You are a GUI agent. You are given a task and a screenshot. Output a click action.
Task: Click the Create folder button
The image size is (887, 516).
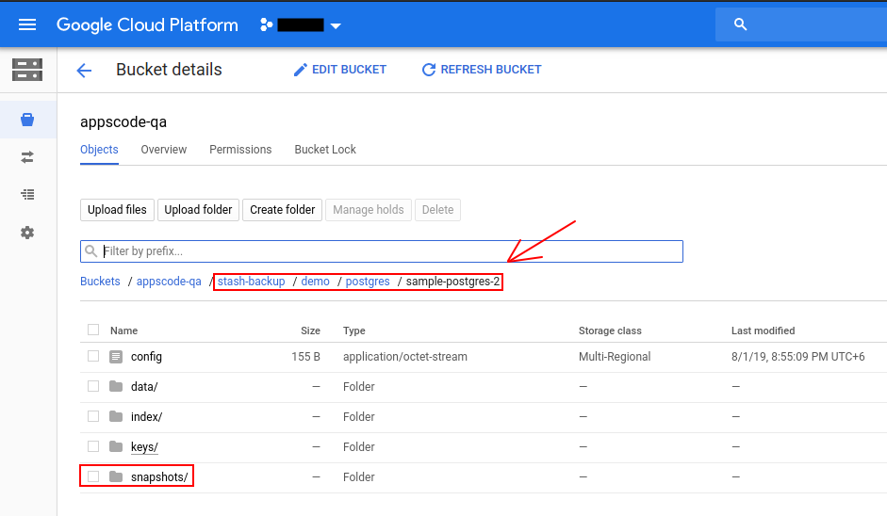pos(282,210)
